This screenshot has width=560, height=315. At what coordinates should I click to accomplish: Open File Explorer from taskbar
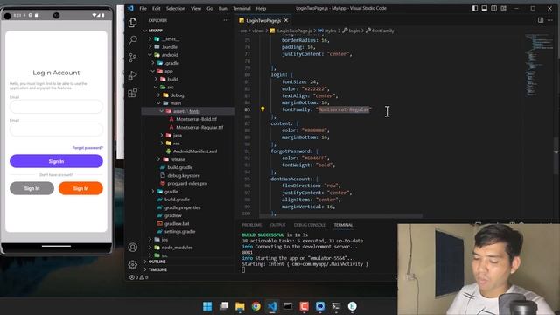click(240, 306)
